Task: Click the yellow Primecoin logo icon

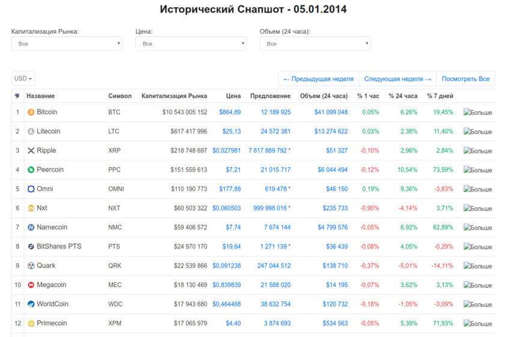Action: tap(31, 323)
